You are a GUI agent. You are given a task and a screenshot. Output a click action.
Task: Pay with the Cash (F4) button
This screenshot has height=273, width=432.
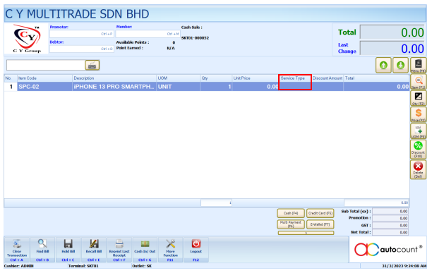click(291, 213)
